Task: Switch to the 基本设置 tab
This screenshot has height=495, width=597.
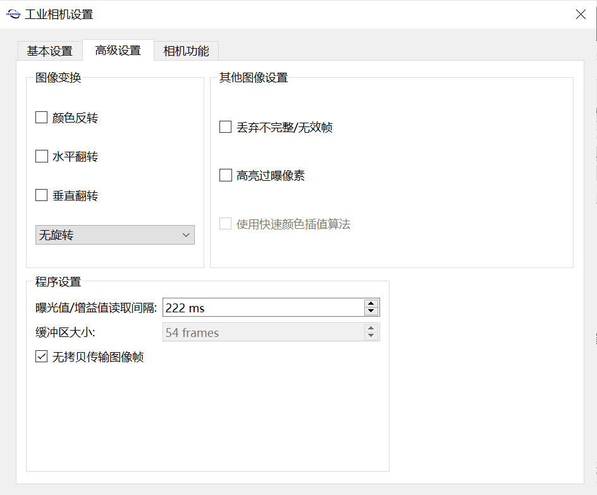Action: [x=49, y=51]
